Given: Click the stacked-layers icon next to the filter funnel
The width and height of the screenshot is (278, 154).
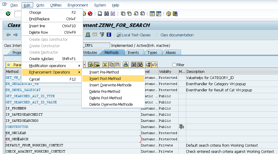Looking at the screenshot, I should coord(88,35).
